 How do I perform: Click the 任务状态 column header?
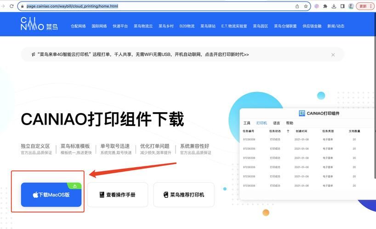pos(275,131)
